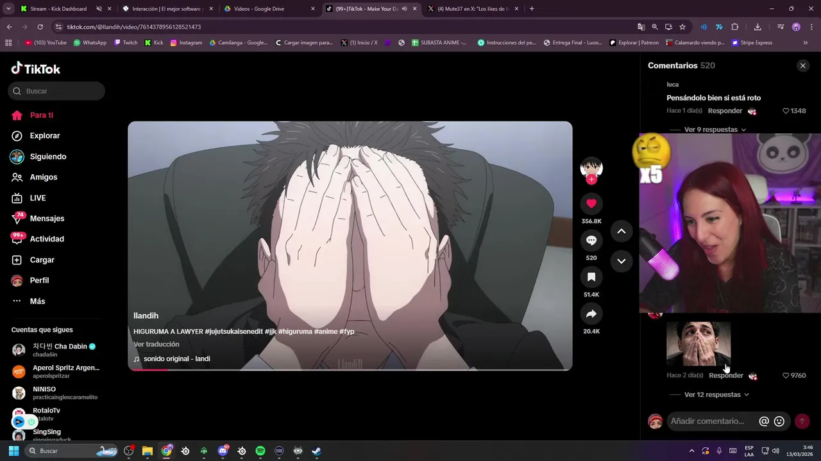This screenshot has width=821, height=461.
Task: Open Cha Dabin followed account
Action: coord(56,350)
